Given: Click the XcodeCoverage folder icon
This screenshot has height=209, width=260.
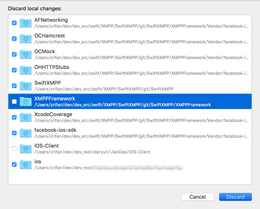Looking at the screenshot, I should pyautogui.click(x=26, y=117).
